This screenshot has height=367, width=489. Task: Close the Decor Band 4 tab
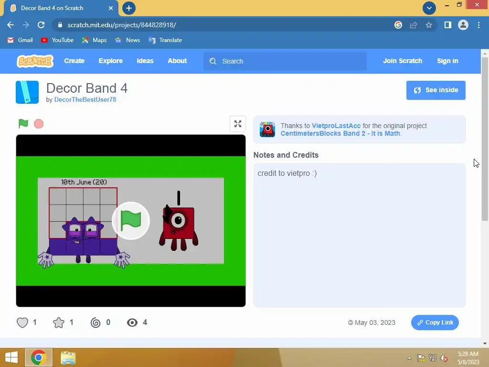click(x=111, y=8)
